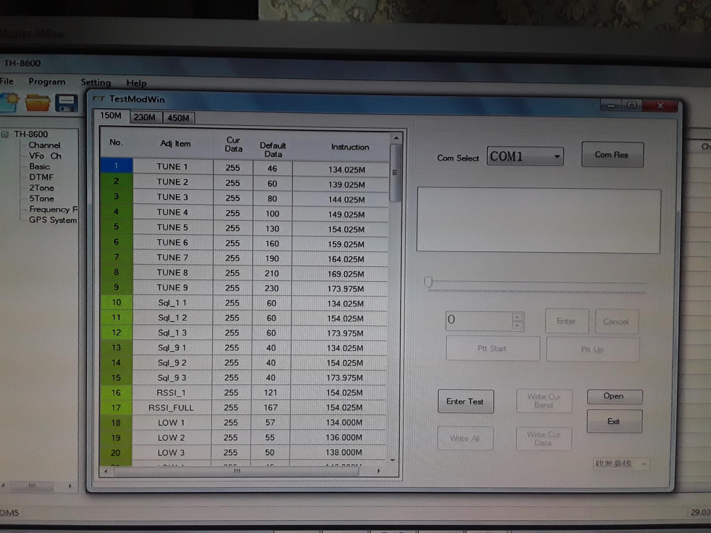Click the Save floppy disk icon

(66, 103)
